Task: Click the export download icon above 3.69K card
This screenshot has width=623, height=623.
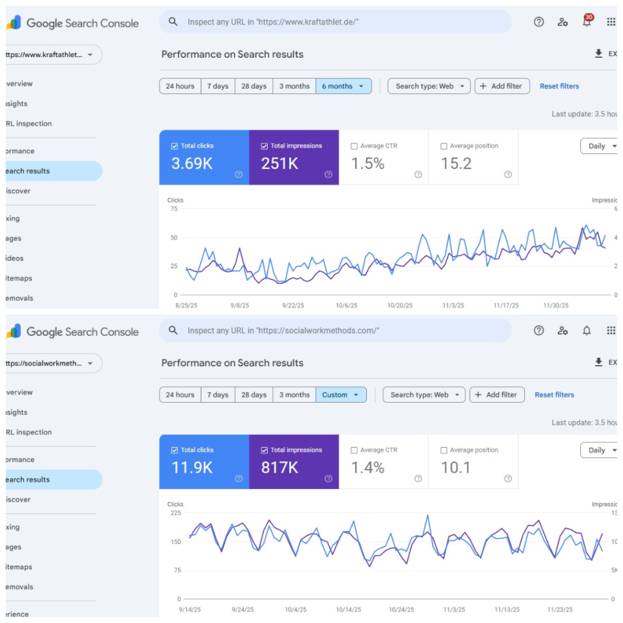Action: coord(598,54)
